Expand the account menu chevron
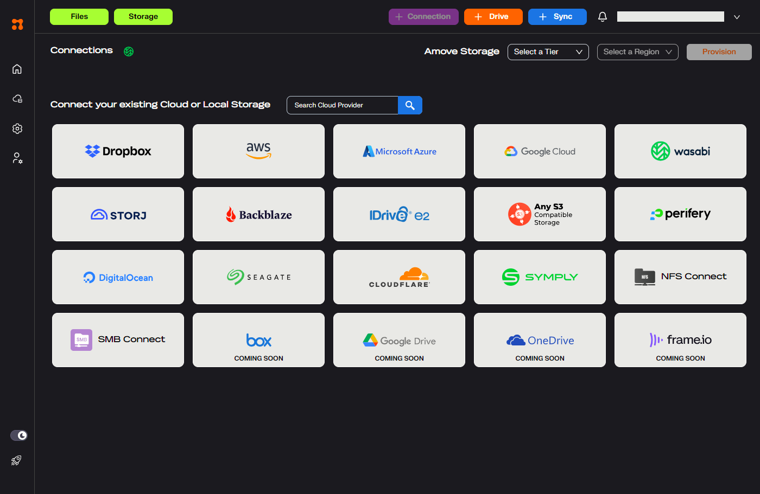 click(737, 17)
